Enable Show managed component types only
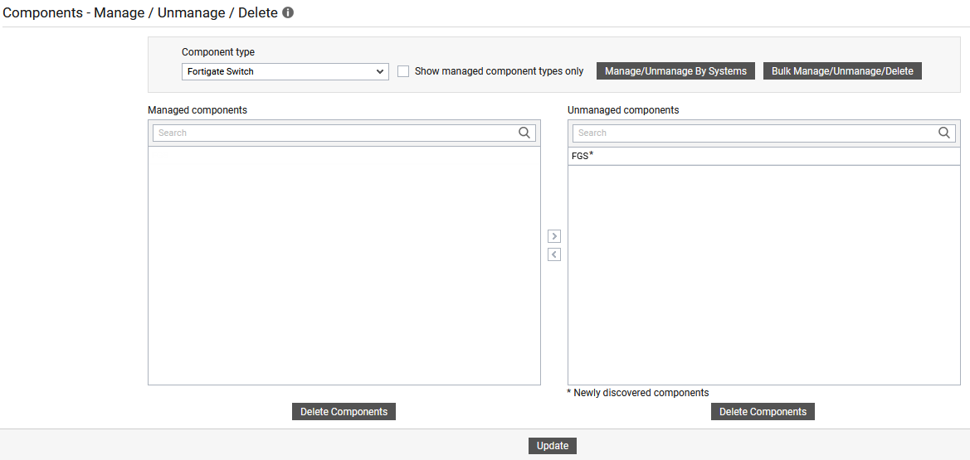The height and width of the screenshot is (460, 970). coord(403,71)
